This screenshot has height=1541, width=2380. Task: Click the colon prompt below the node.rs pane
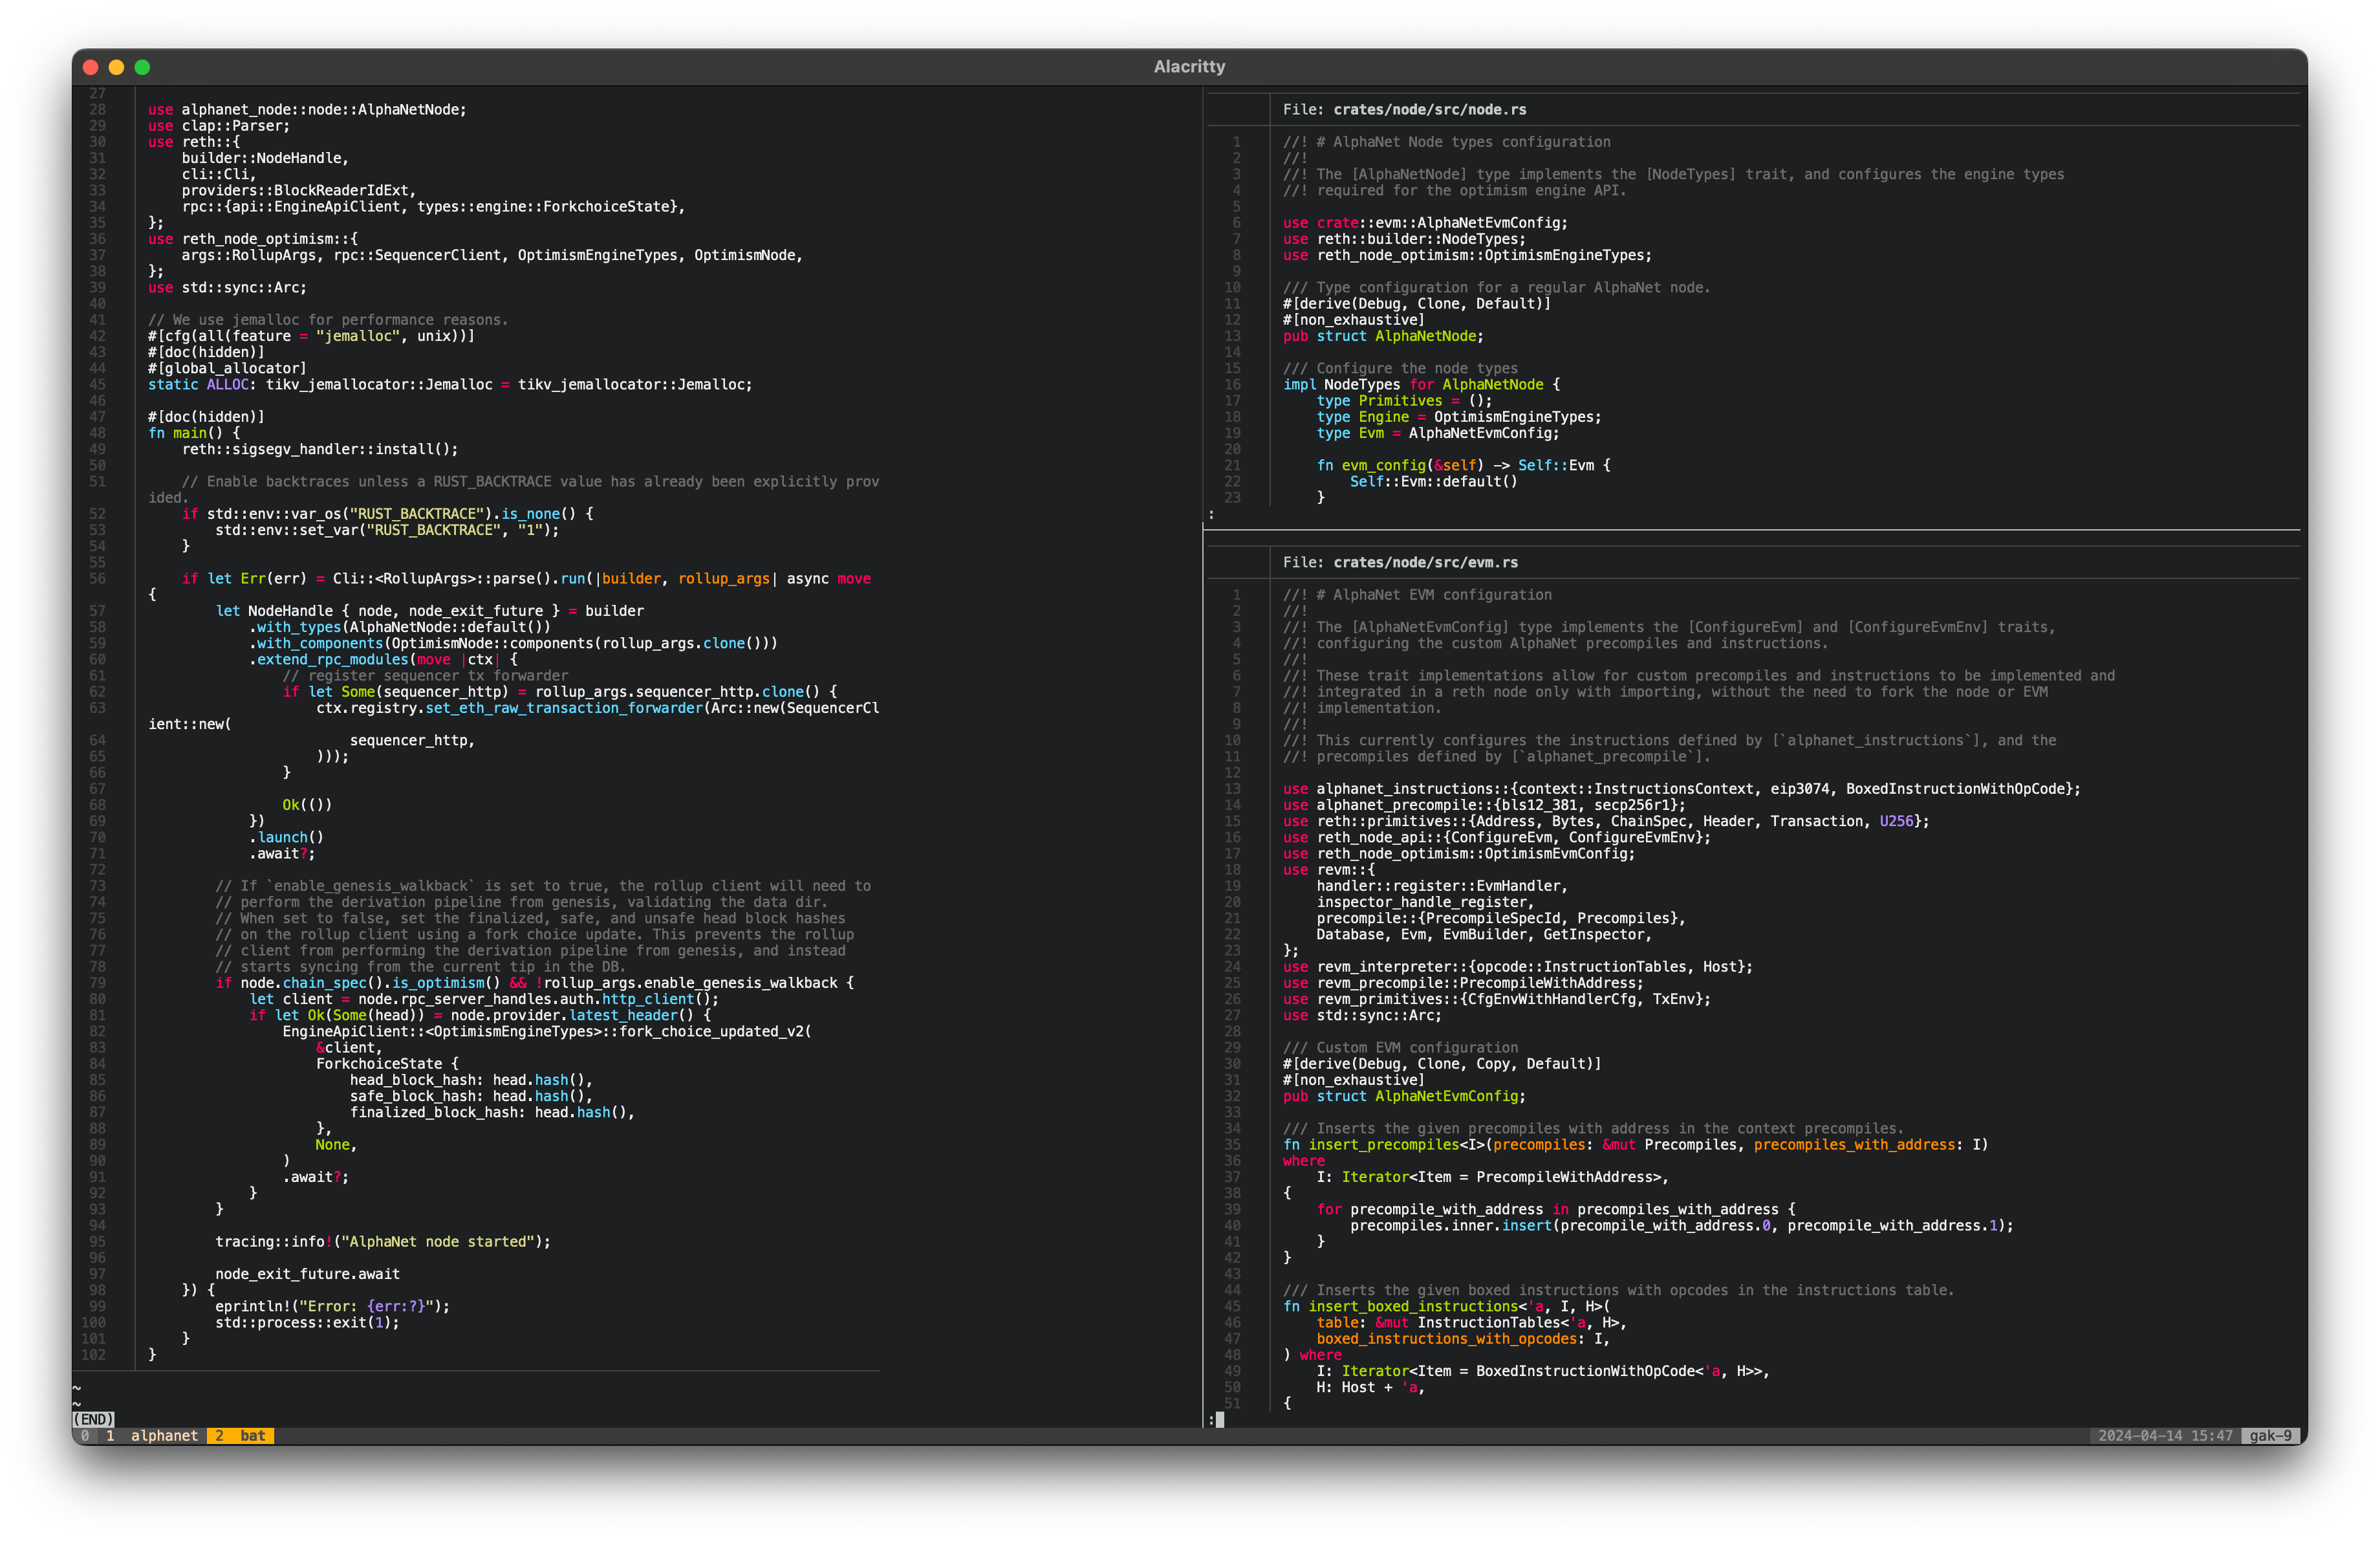[1211, 514]
